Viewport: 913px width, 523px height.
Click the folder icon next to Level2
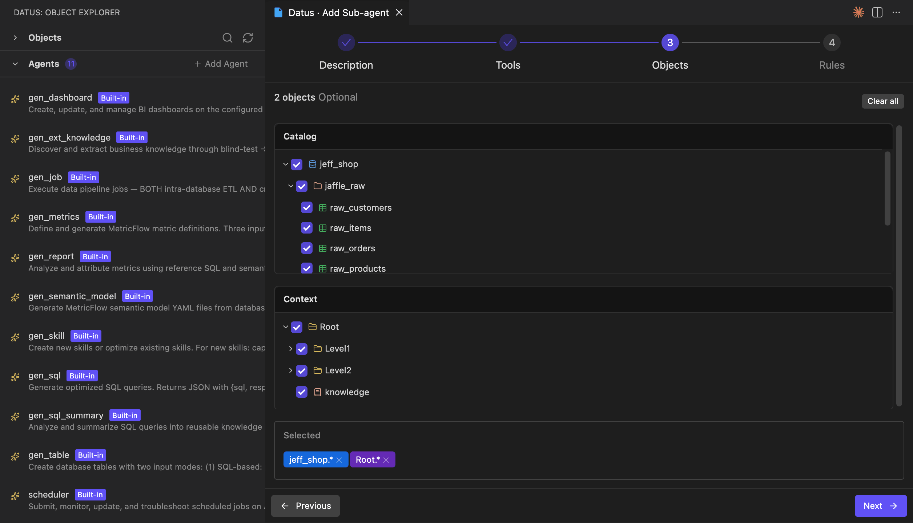[x=317, y=370]
